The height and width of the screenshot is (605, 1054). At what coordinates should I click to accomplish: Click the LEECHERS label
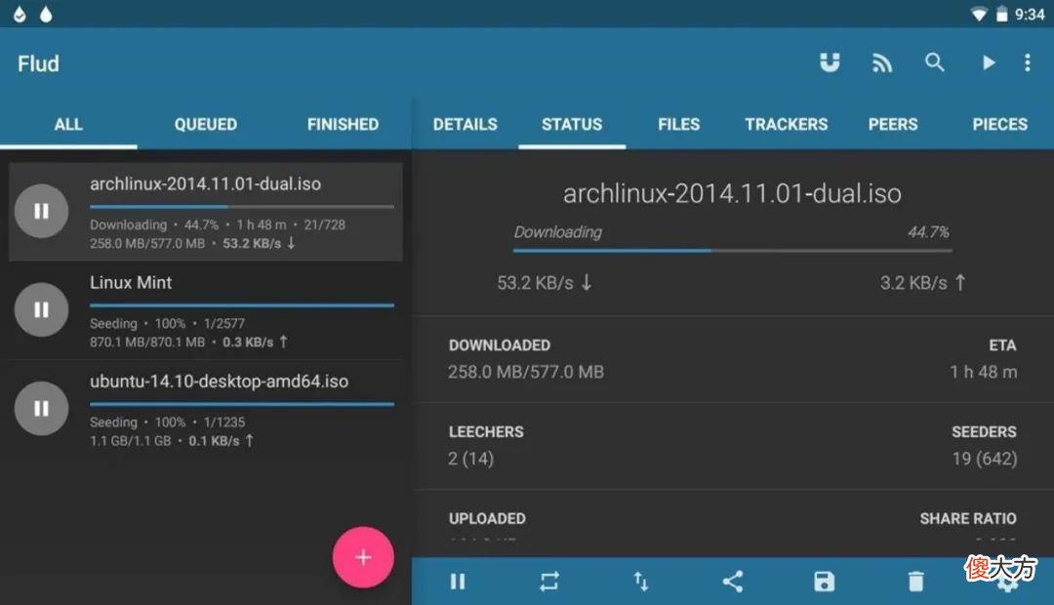pos(486,432)
